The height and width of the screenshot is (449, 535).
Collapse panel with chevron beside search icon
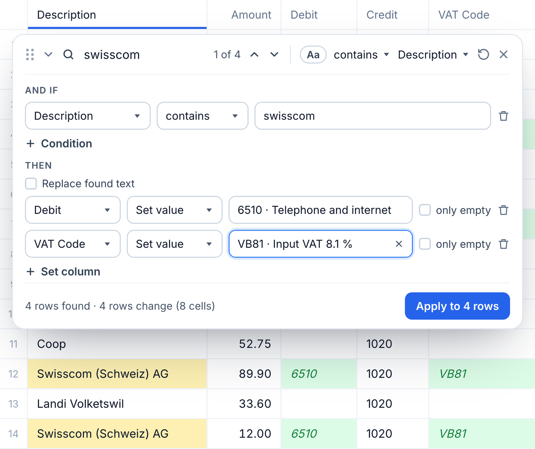pyautogui.click(x=48, y=55)
